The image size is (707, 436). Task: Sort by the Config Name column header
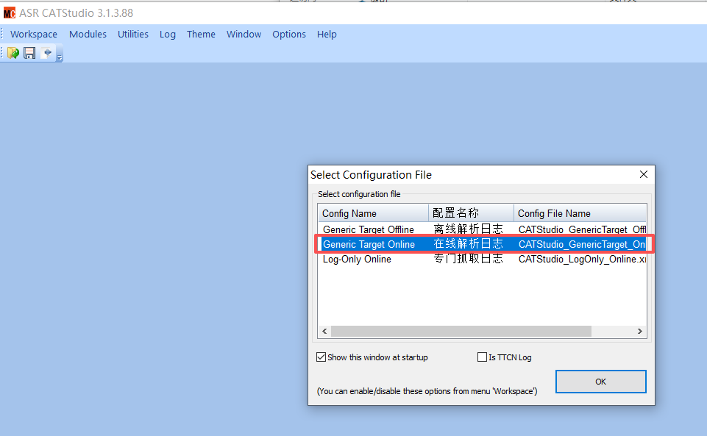(x=373, y=213)
